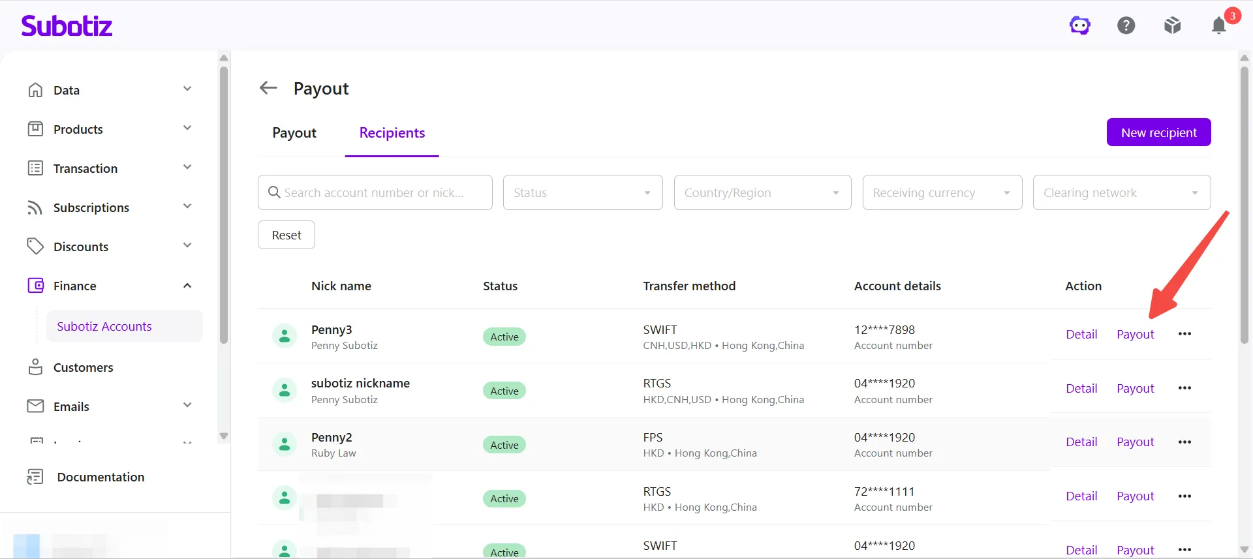Open the Receiving currency dropdown
The image size is (1253, 559).
tap(942, 192)
